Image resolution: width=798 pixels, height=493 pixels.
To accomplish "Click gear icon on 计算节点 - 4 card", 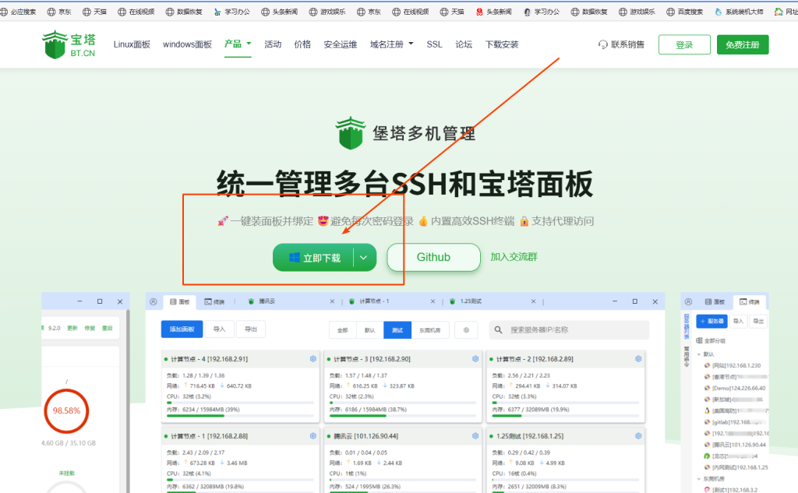I will coord(312,359).
